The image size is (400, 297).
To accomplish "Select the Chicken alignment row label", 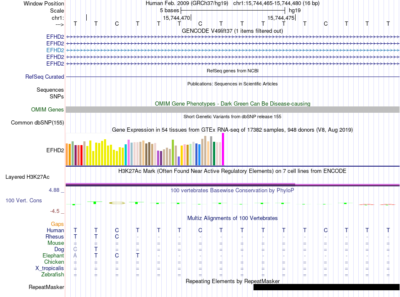I will click(54, 262).
